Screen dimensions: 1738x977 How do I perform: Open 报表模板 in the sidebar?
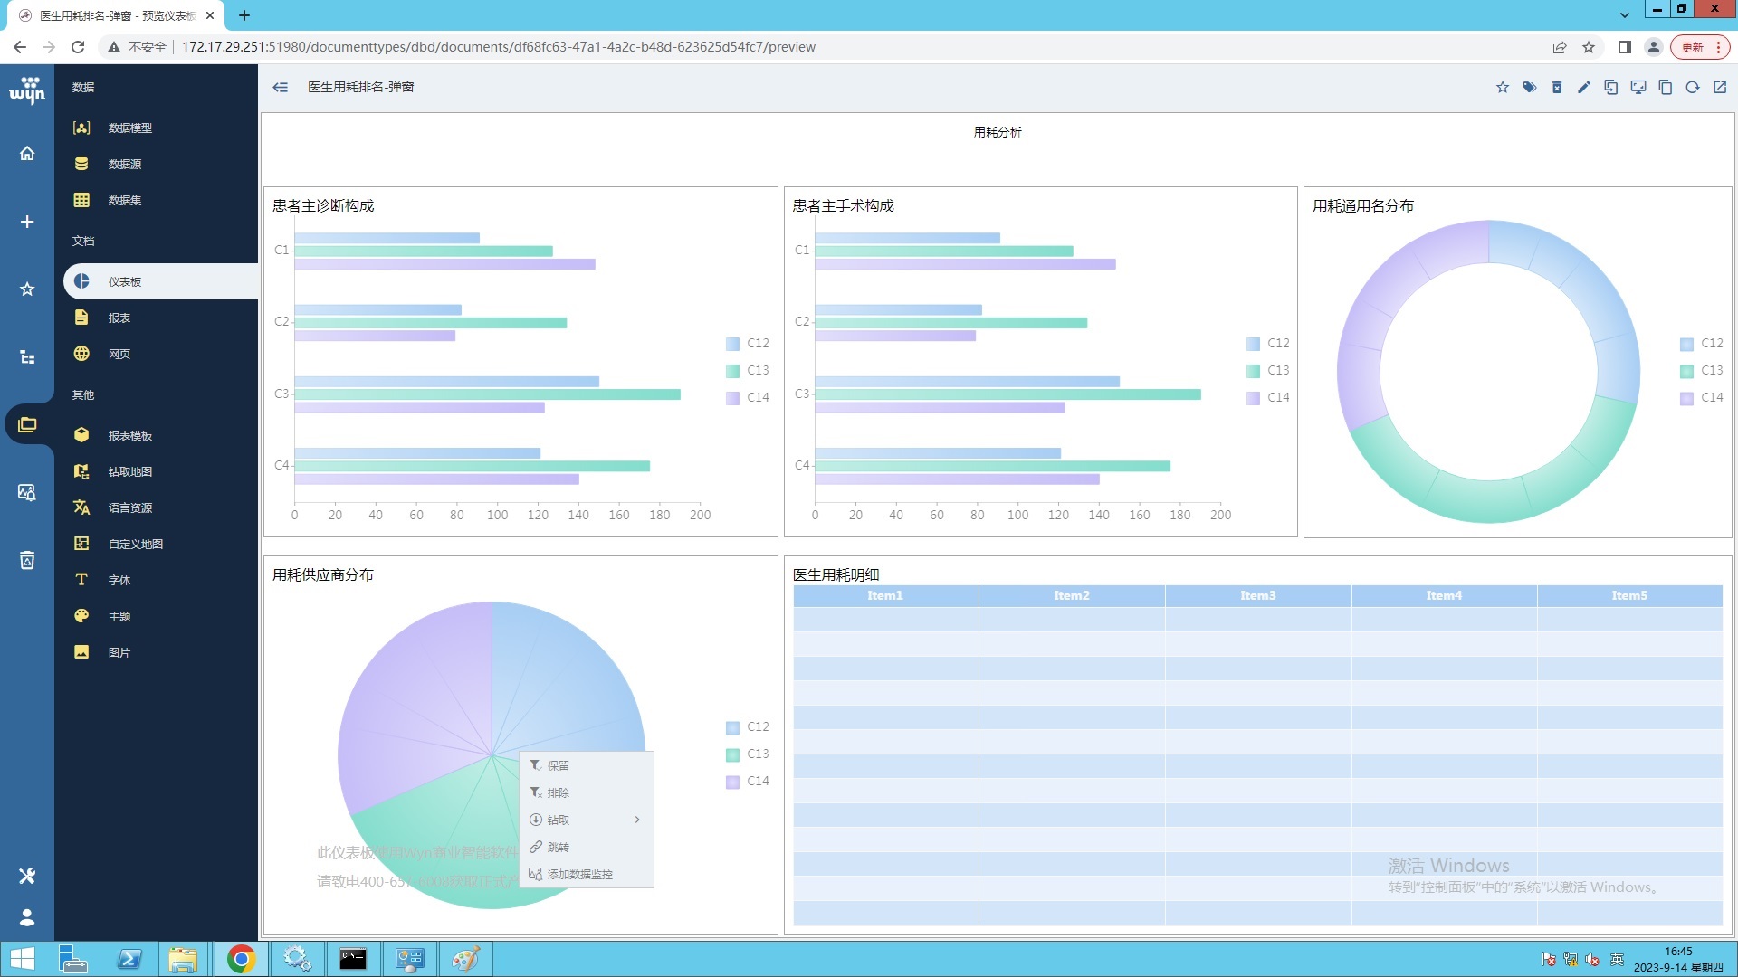pos(129,436)
